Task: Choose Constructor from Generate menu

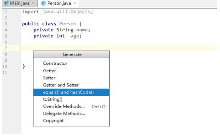Action: [x=71, y=63]
